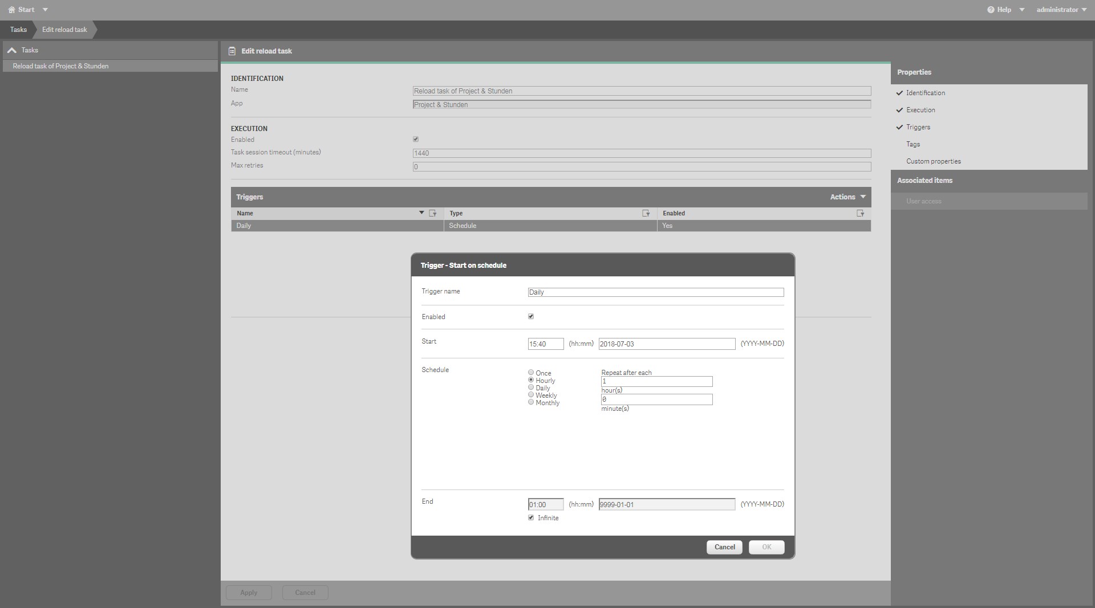Confirm the trigger with OK button
1095x608 pixels.
(766, 547)
